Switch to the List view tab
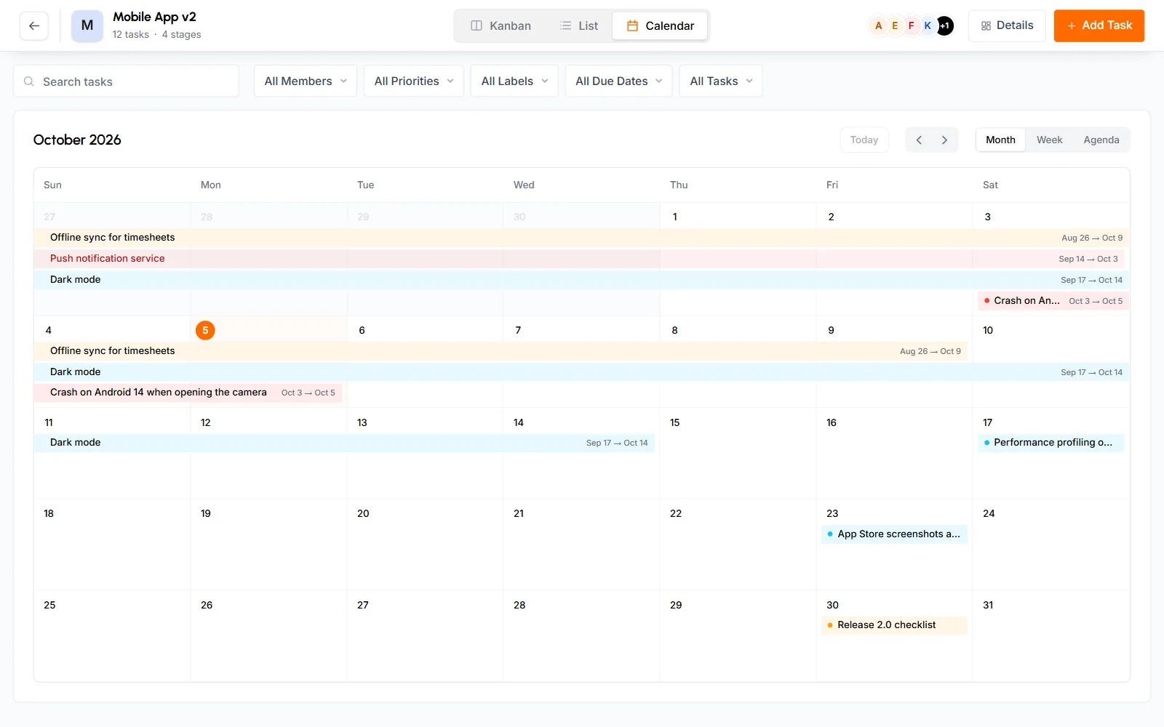The image size is (1164, 727). pos(579,25)
